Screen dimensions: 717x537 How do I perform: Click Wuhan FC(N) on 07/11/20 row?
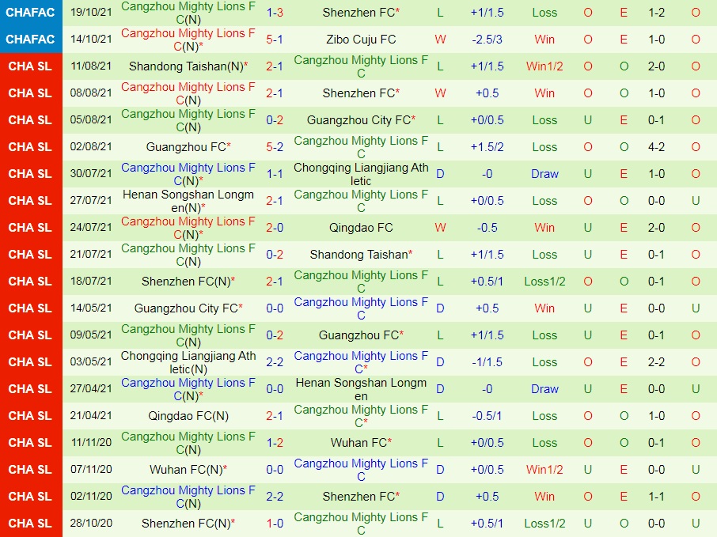click(x=188, y=470)
